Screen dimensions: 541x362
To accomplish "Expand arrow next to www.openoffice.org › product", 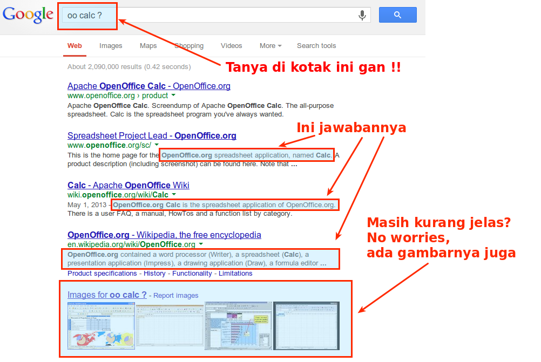I will [173, 95].
